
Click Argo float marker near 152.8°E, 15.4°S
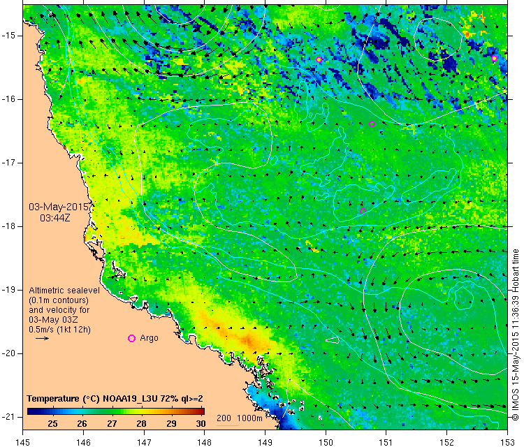tap(494, 59)
